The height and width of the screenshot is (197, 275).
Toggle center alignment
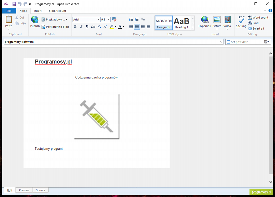137,27
